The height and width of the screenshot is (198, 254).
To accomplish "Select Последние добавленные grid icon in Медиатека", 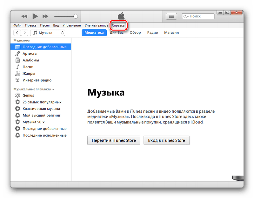I will (18, 47).
